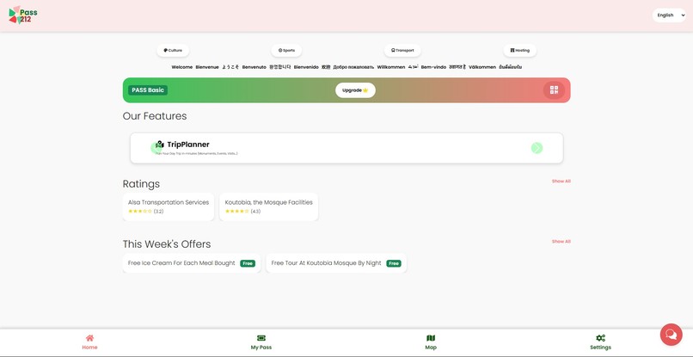Click the Willkommen greeting text
The width and height of the screenshot is (693, 357).
(390, 67)
